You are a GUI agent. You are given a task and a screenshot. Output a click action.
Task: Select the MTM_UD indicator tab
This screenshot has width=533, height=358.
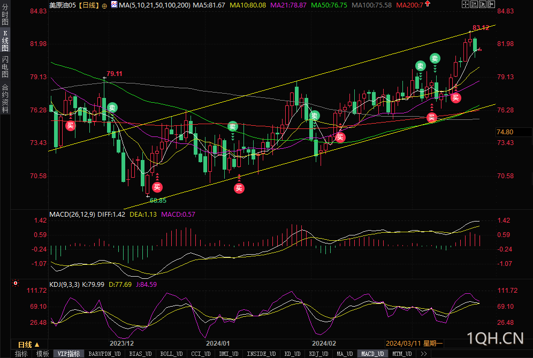(402, 354)
